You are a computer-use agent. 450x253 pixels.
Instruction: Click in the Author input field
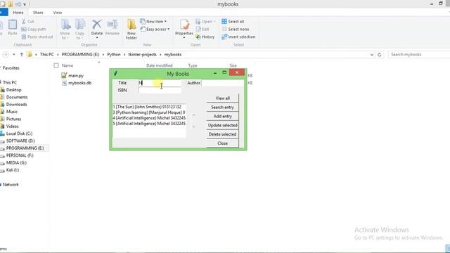click(x=223, y=83)
